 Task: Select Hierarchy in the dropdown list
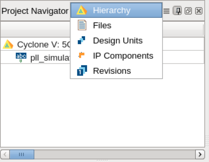pyautogui.click(x=116, y=10)
